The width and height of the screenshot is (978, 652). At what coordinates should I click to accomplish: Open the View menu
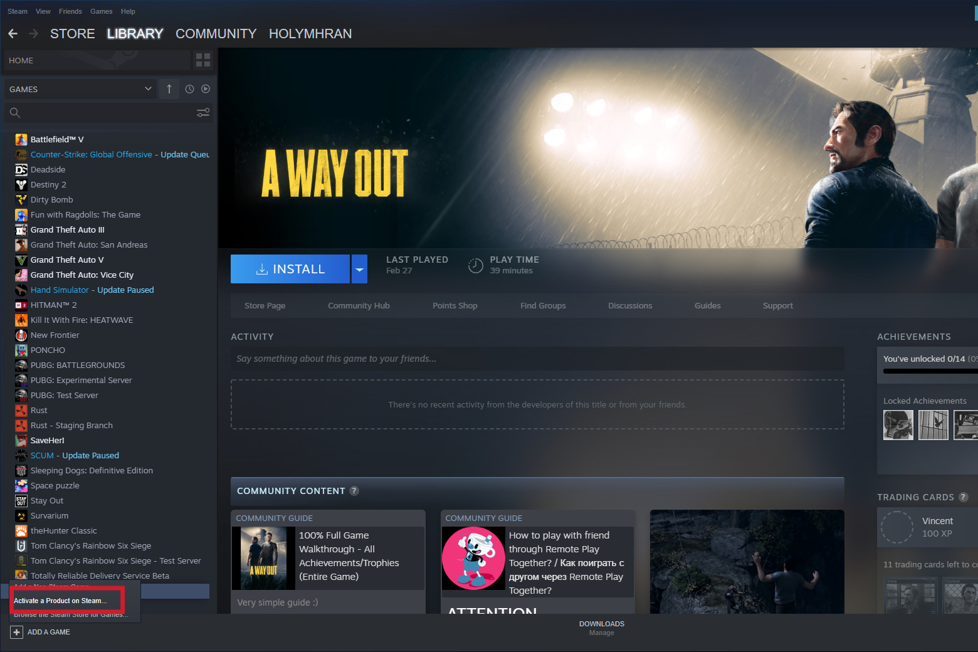tap(43, 11)
